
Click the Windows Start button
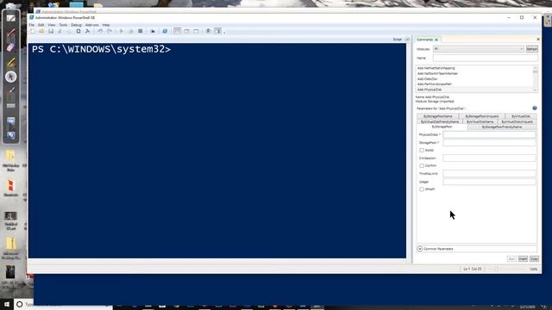click(x=7, y=304)
